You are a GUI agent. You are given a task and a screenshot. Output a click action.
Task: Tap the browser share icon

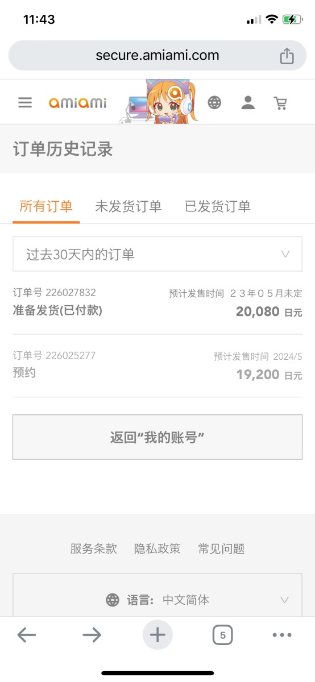point(287,56)
